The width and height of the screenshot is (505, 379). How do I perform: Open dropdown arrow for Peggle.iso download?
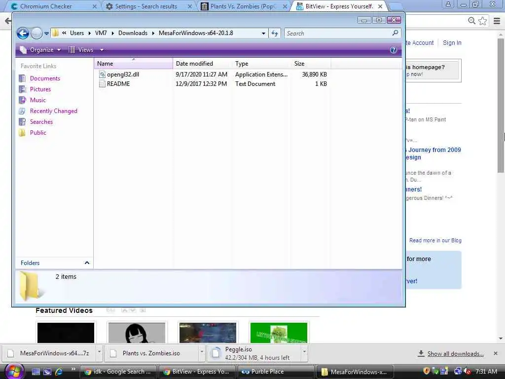[x=304, y=351]
